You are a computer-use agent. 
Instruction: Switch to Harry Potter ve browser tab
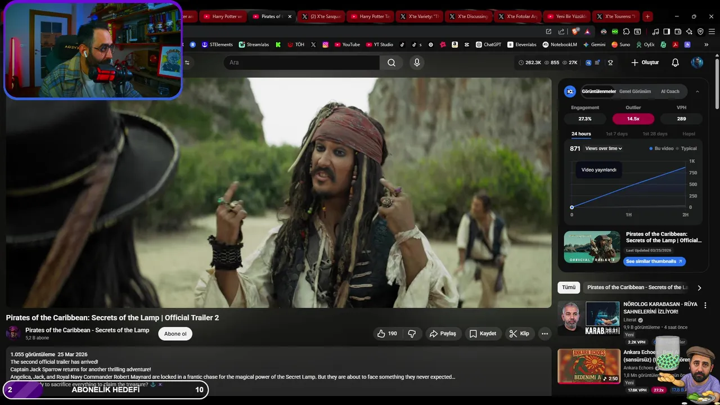coord(223,16)
